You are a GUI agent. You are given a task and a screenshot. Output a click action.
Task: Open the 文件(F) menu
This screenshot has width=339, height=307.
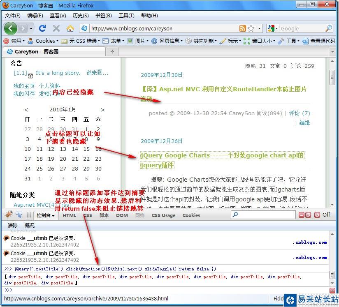point(12,16)
